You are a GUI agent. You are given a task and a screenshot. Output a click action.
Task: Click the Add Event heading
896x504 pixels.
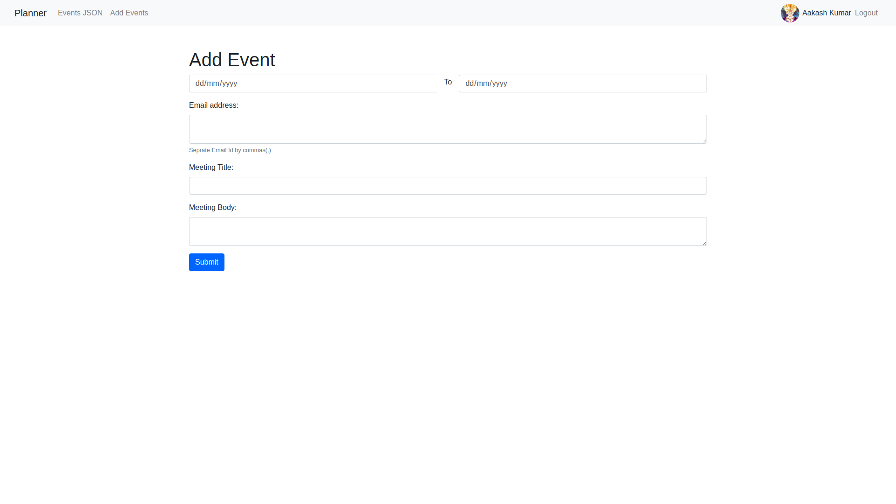(x=232, y=60)
